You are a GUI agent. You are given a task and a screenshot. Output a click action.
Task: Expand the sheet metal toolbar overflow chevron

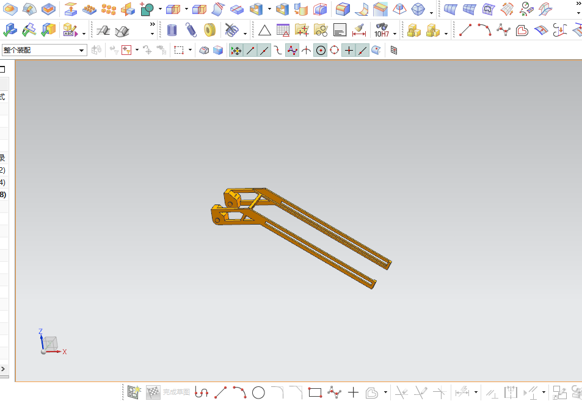pyautogui.click(x=152, y=24)
